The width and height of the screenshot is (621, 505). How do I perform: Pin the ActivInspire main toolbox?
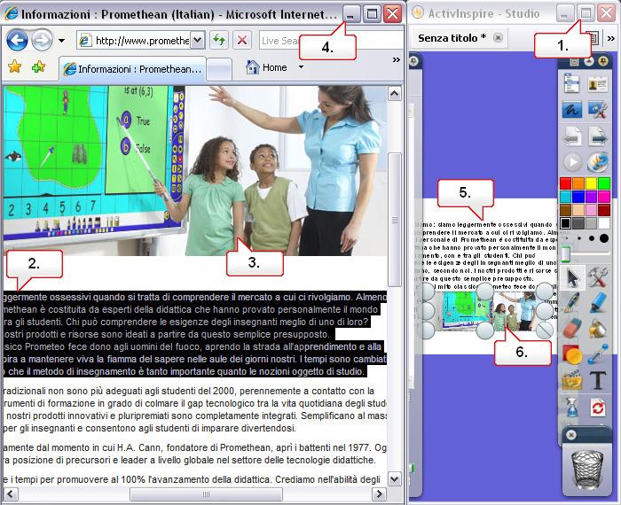(x=602, y=61)
